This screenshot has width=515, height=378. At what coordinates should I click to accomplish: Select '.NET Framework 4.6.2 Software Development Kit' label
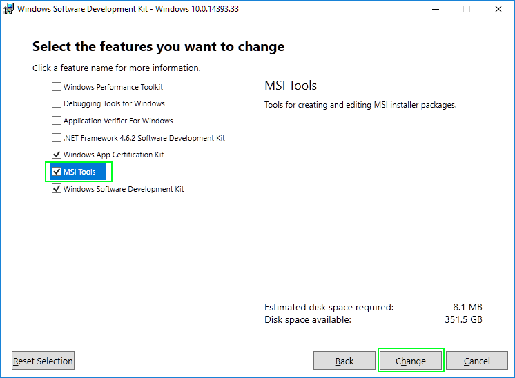[144, 138]
